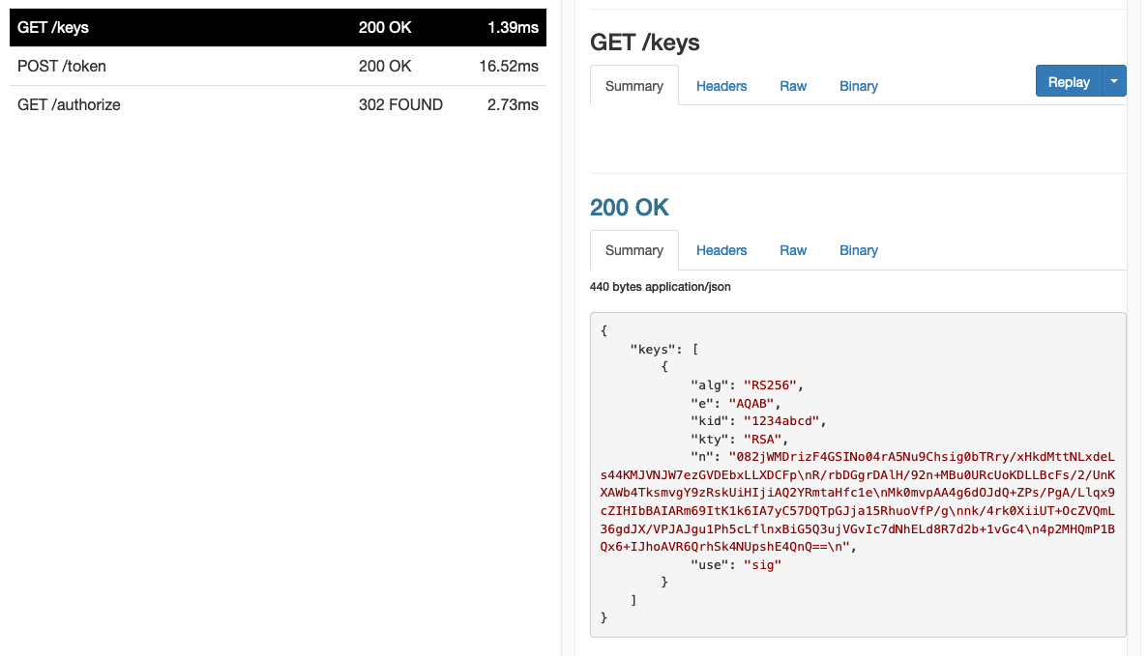Click the "sig" use value

point(762,564)
